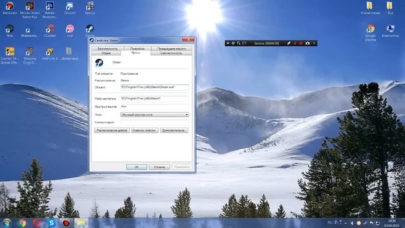Launch the CCleaner desktop shortcut
Image resolution: width=405 pixels, height=228 pixels.
pos(49,31)
